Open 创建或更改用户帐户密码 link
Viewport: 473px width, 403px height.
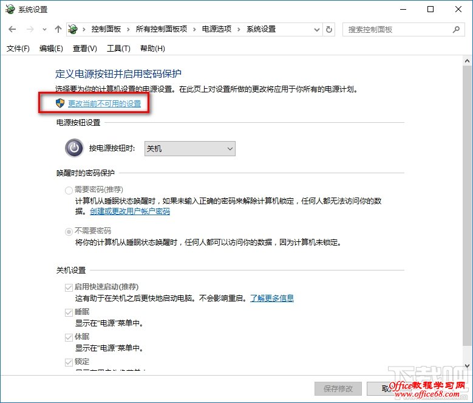click(130, 212)
